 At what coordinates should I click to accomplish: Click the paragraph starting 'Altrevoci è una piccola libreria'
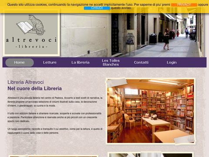point(55,102)
